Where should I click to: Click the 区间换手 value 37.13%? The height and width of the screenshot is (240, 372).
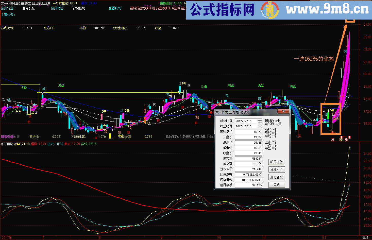[x=248, y=185]
